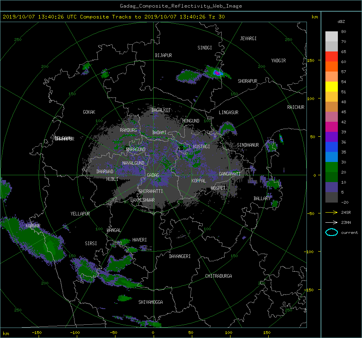The width and height of the screenshot is (362, 338).
Task: Click the JEVARGI city label
Action: (248, 39)
